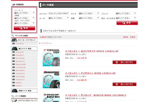
Task: Select the 17inch(116) tire size link
Action: [x=21, y=67]
